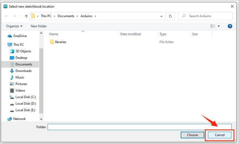239x144 pixels.
Task: Click the Pictures icon in sidebar
Action: point(12,84)
